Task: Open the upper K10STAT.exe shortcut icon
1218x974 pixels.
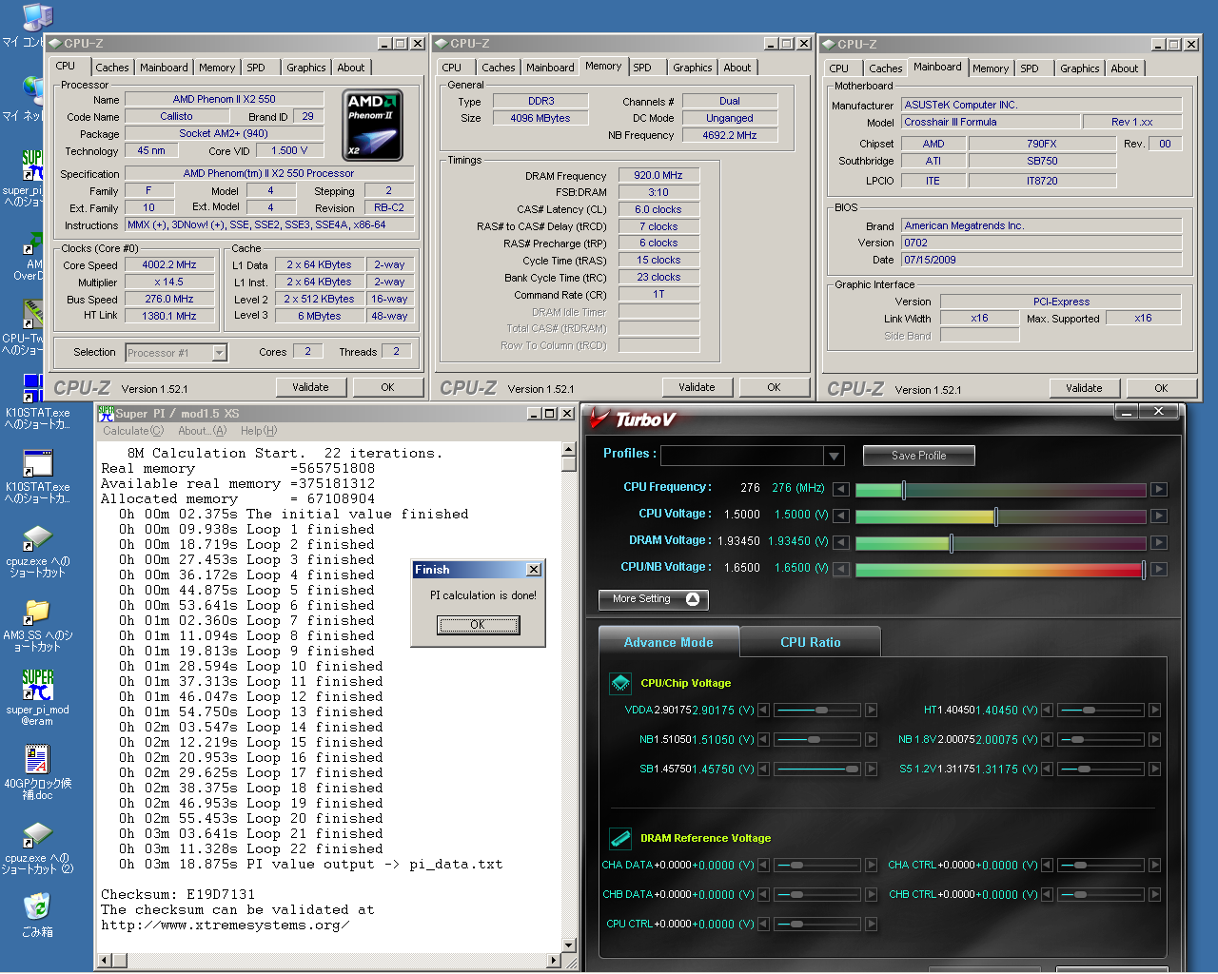Action: click(33, 389)
